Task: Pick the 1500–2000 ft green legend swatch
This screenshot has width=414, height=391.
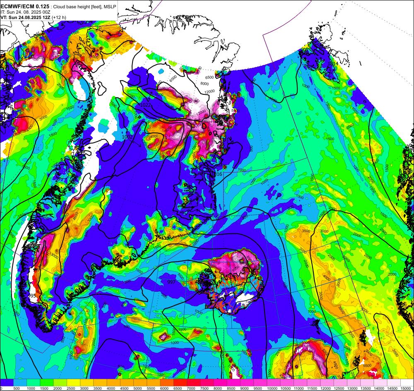Action: (47, 383)
